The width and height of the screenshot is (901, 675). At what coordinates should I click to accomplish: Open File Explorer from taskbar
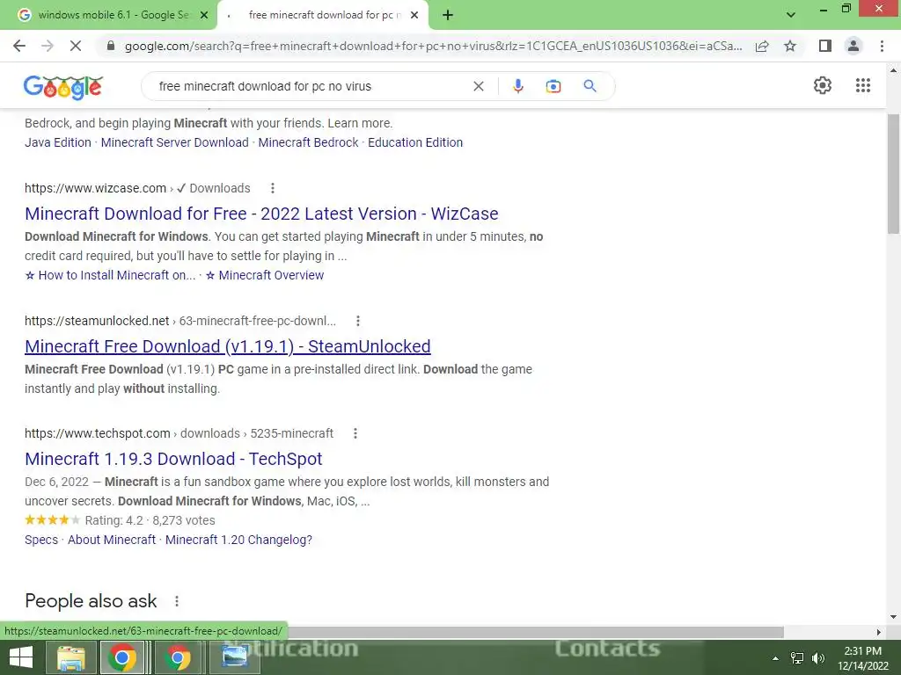click(x=71, y=657)
